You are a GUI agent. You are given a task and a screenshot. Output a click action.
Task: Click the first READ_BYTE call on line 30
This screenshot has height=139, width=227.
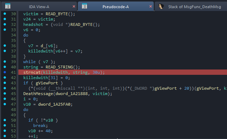click(57, 14)
